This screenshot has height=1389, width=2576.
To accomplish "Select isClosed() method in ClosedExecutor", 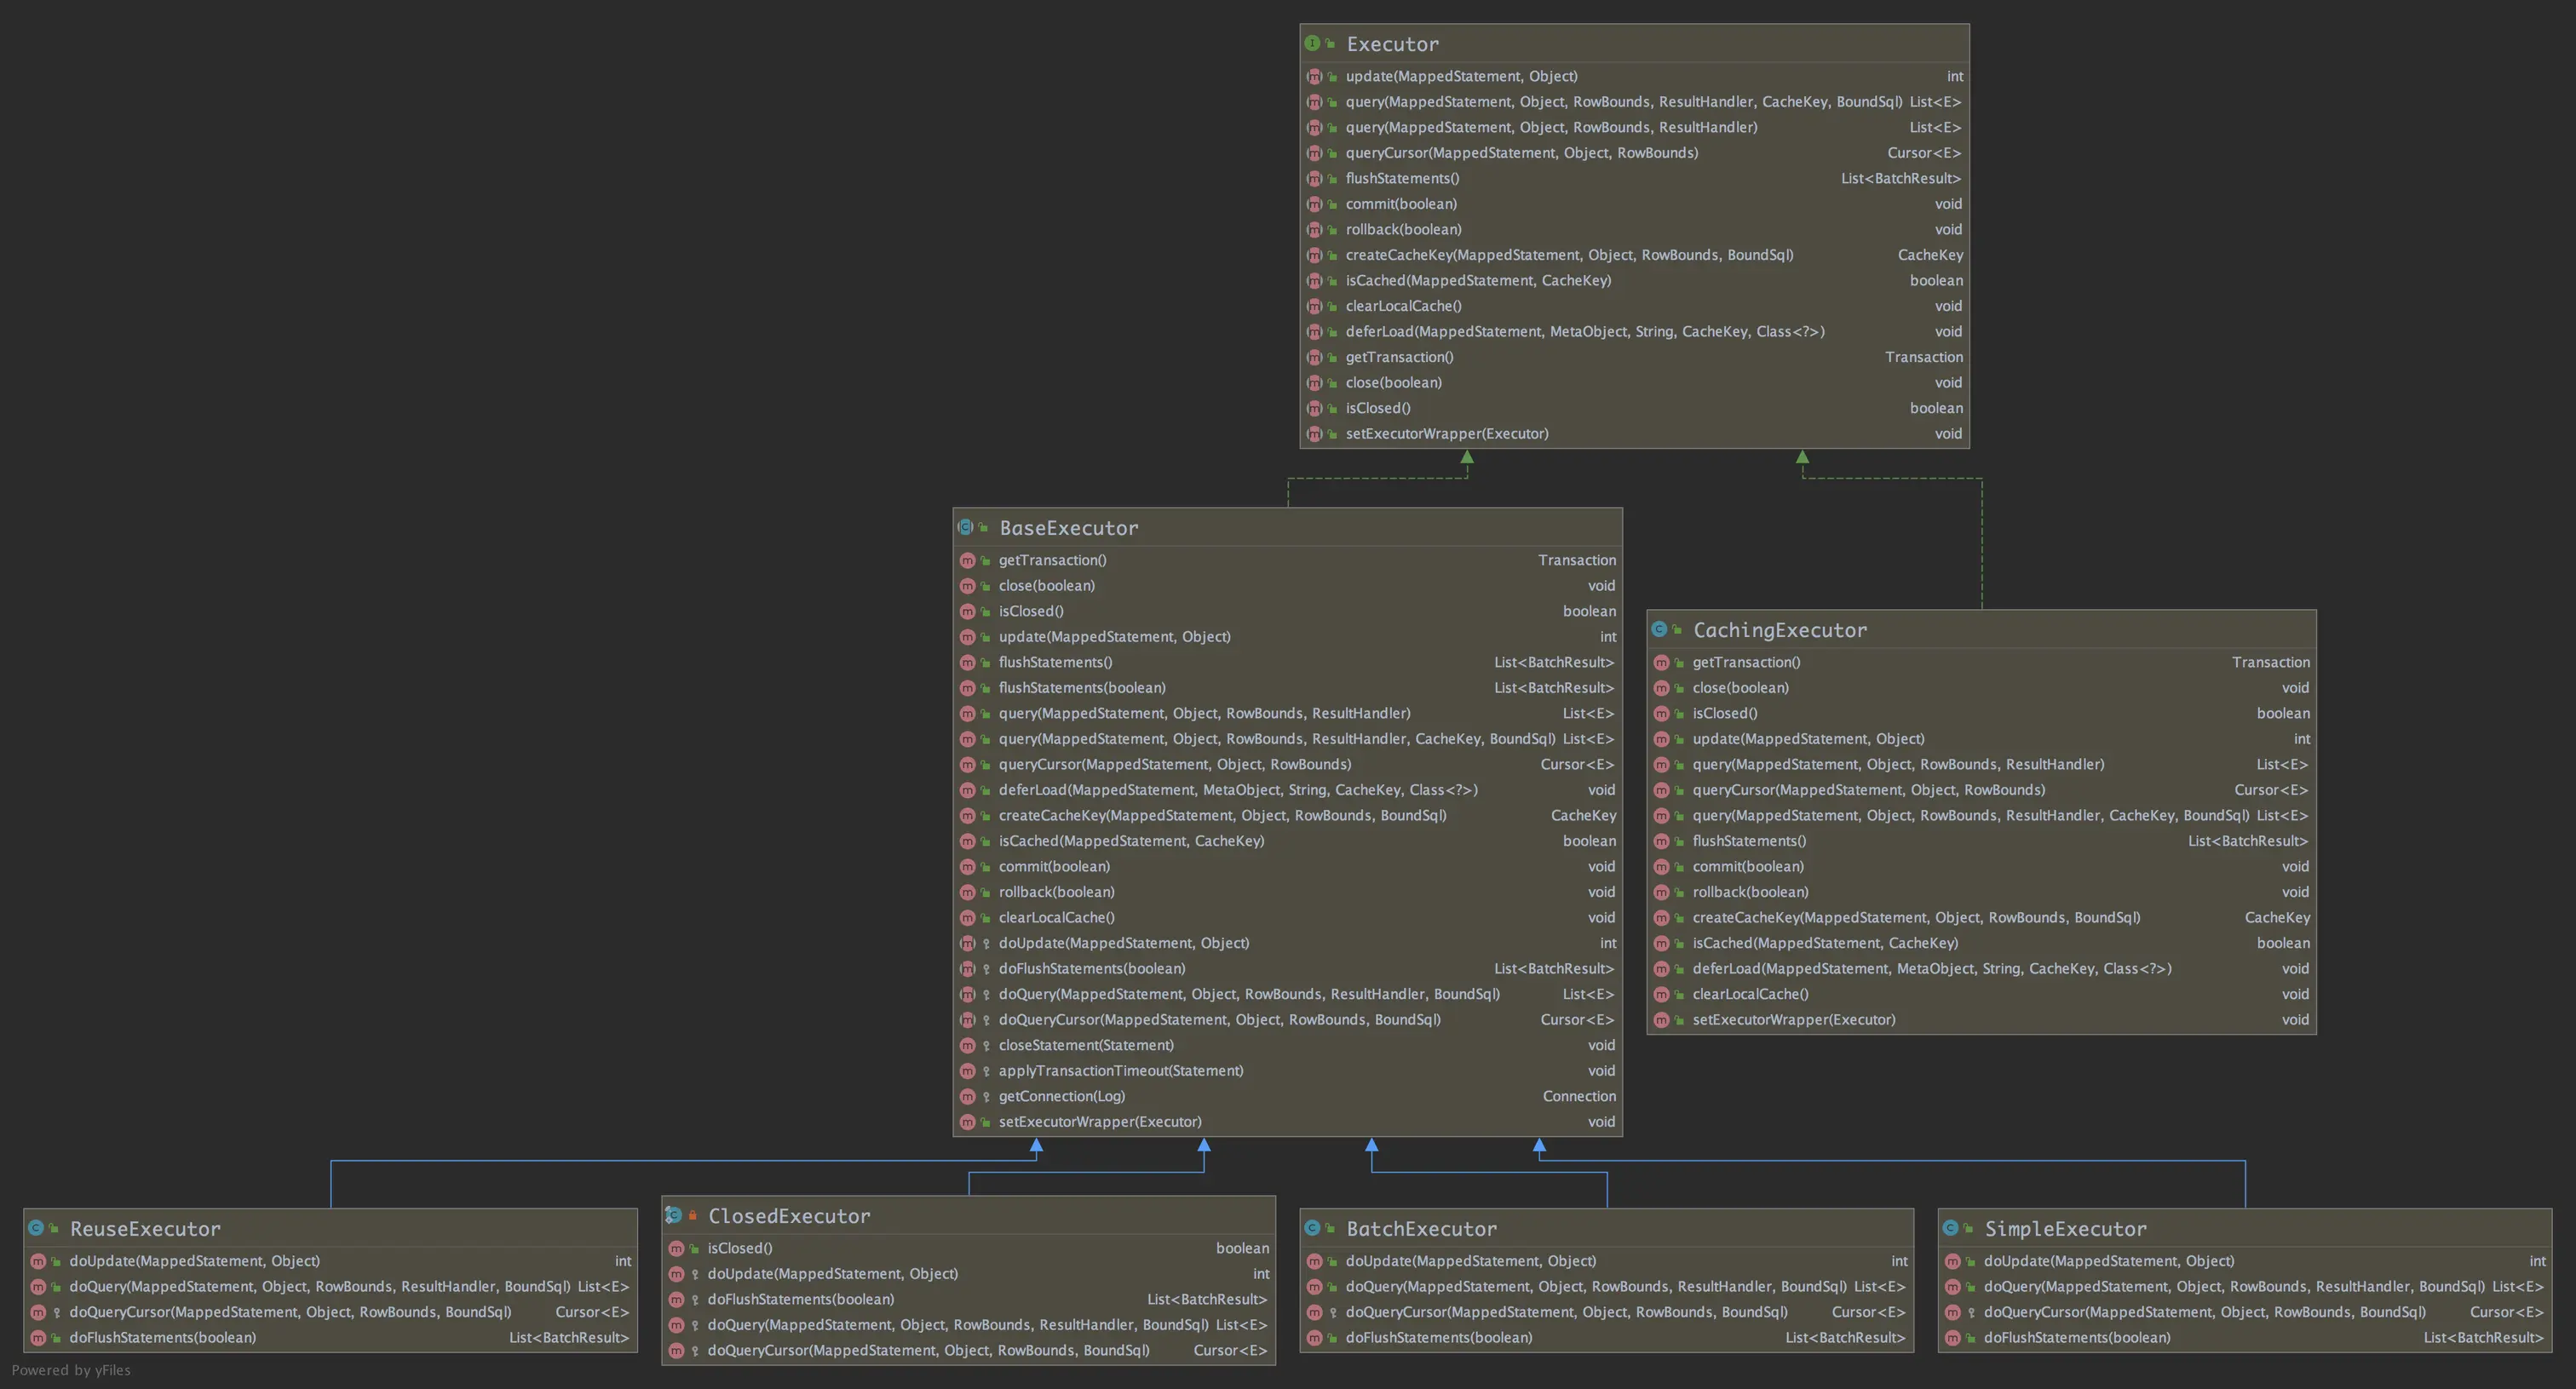I will [739, 1248].
